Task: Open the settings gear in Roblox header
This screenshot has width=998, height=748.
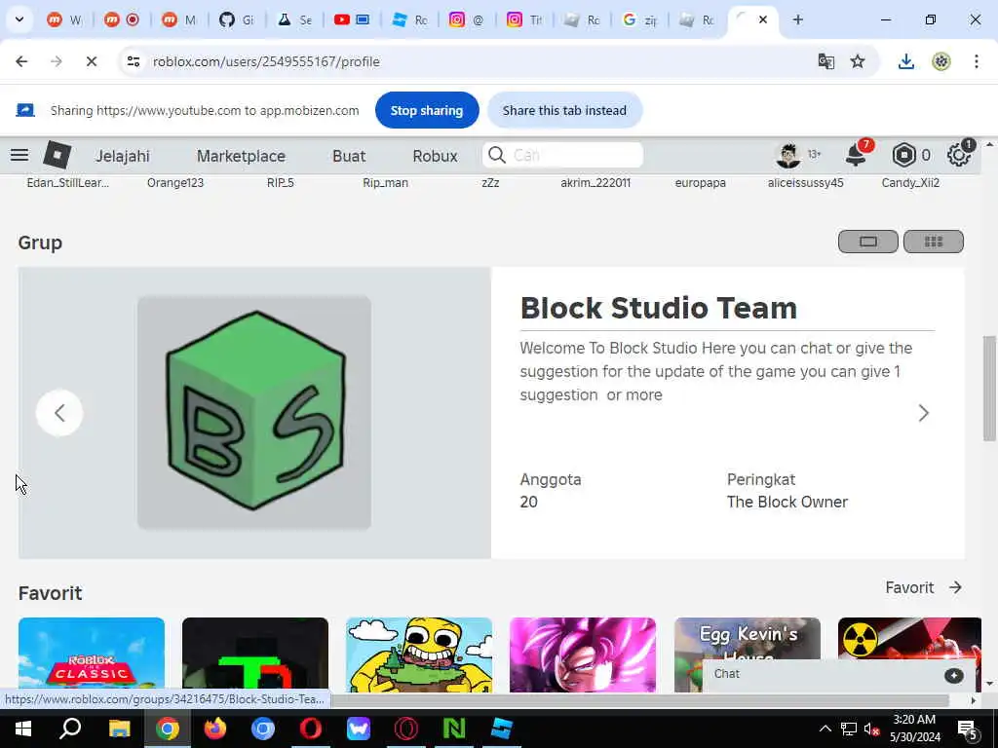Action: pos(959,155)
